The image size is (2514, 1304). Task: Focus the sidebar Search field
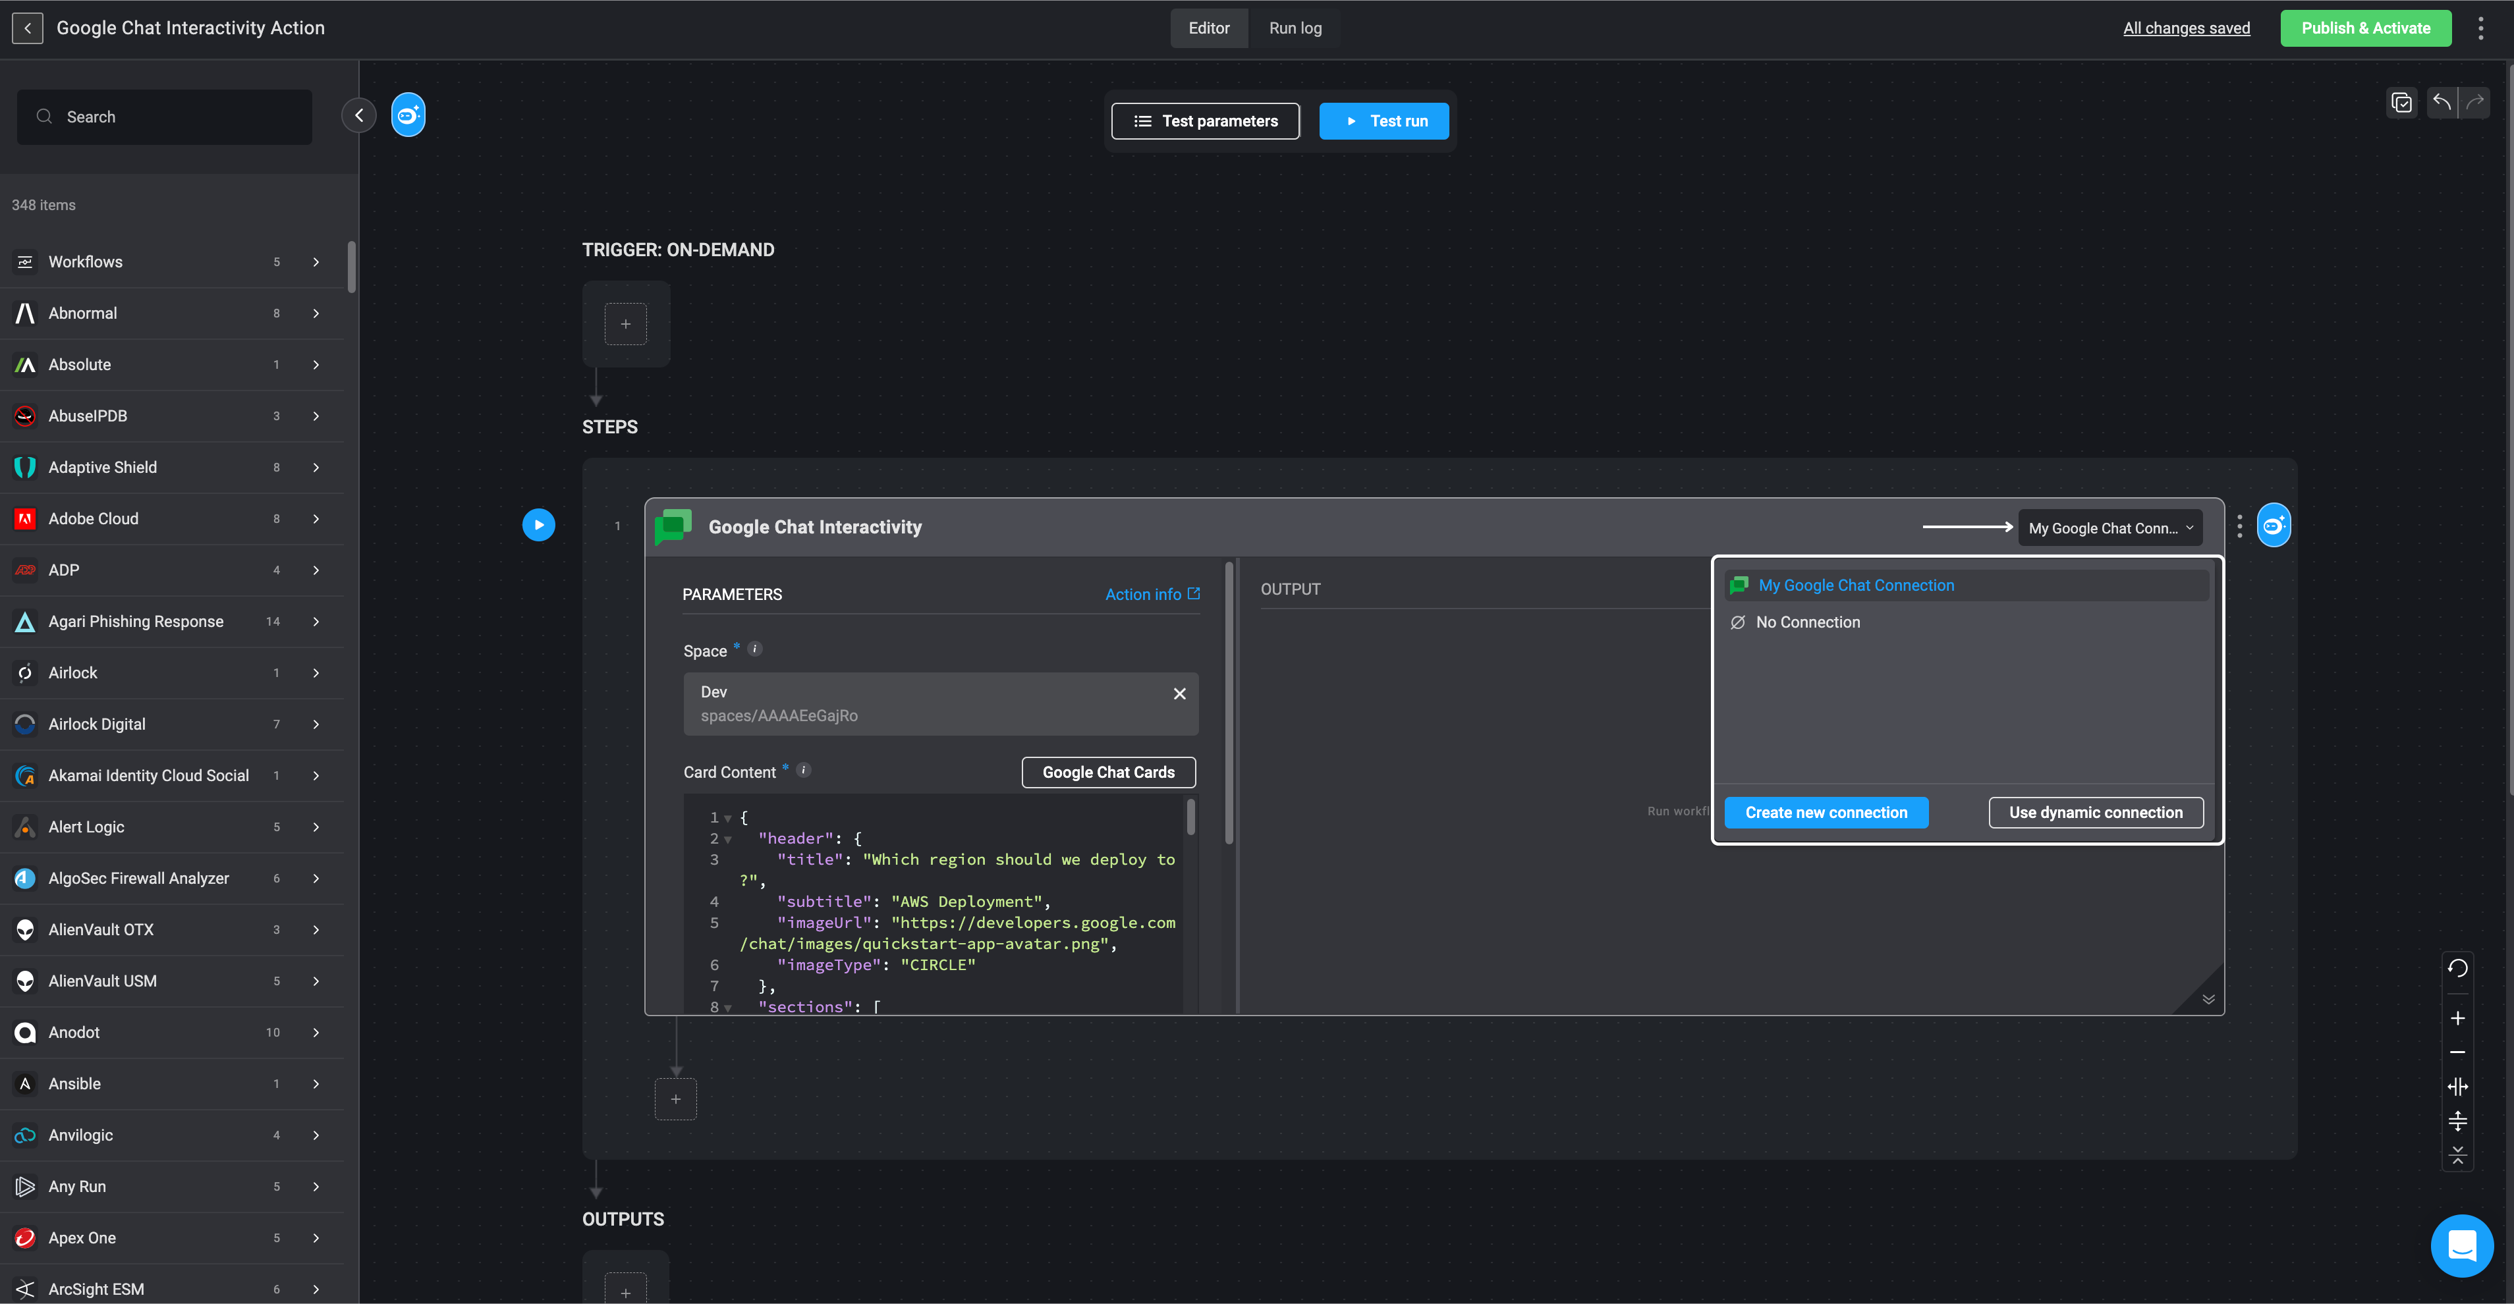[164, 117]
